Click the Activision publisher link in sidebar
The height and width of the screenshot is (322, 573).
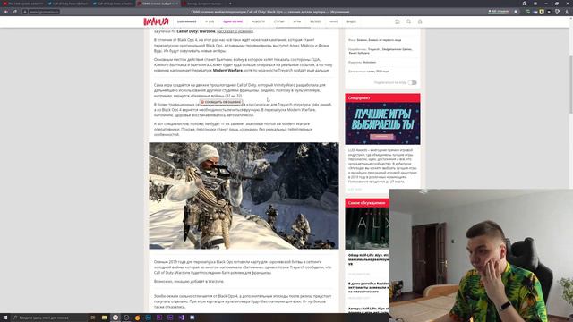pos(370,62)
